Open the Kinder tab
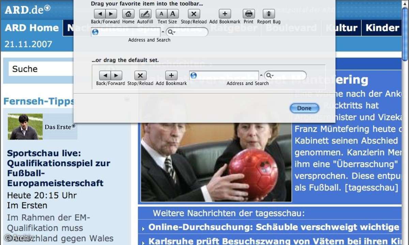409x245 pixels. click(382, 28)
